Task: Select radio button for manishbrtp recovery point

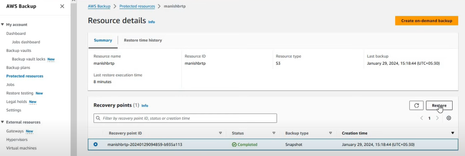Action: click(x=96, y=144)
